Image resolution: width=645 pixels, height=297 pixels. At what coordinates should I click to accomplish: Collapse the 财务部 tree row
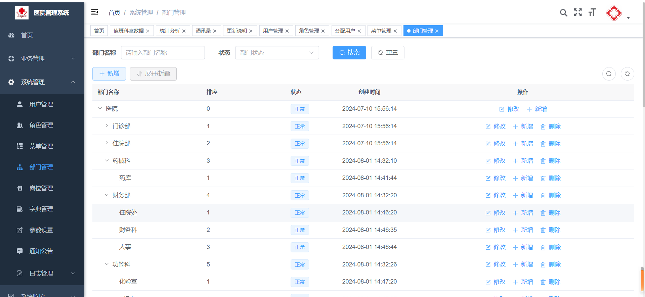(x=106, y=195)
